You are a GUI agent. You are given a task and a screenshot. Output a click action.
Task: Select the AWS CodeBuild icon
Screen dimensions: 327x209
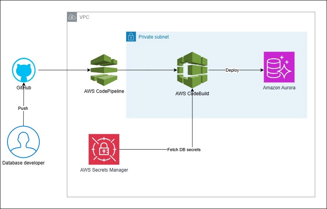click(x=192, y=70)
